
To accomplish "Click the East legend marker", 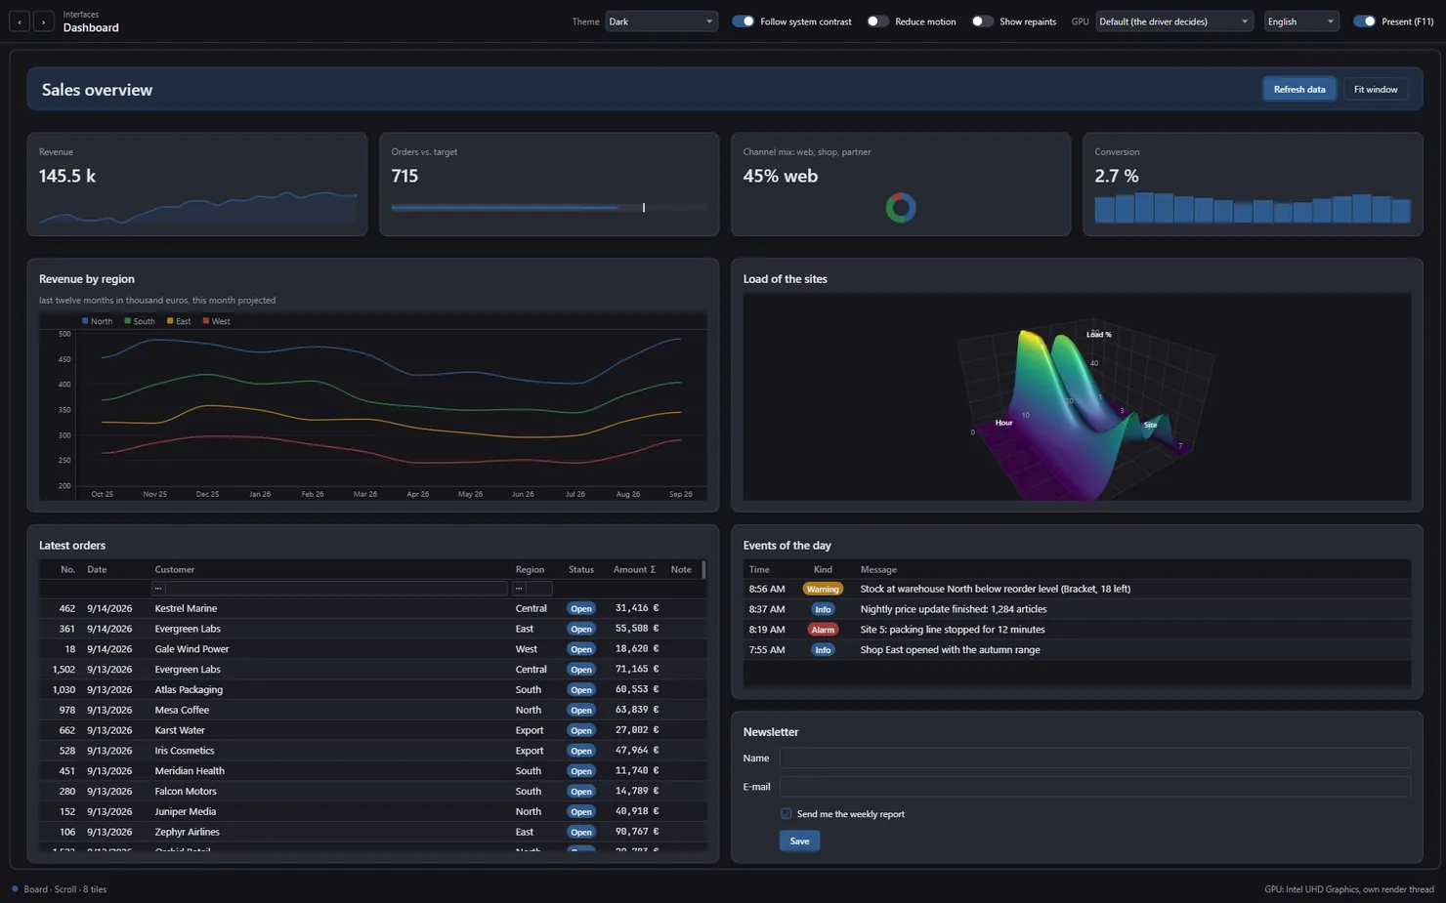I will [x=170, y=320].
